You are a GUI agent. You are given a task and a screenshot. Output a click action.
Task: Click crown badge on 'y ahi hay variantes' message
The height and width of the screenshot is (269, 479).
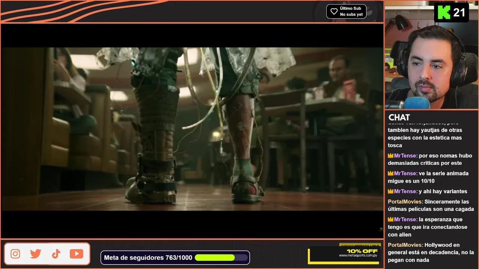391,191
